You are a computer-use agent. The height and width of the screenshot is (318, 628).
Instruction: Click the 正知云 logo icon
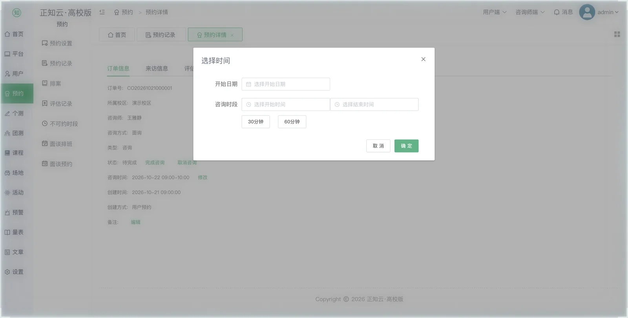click(x=16, y=13)
